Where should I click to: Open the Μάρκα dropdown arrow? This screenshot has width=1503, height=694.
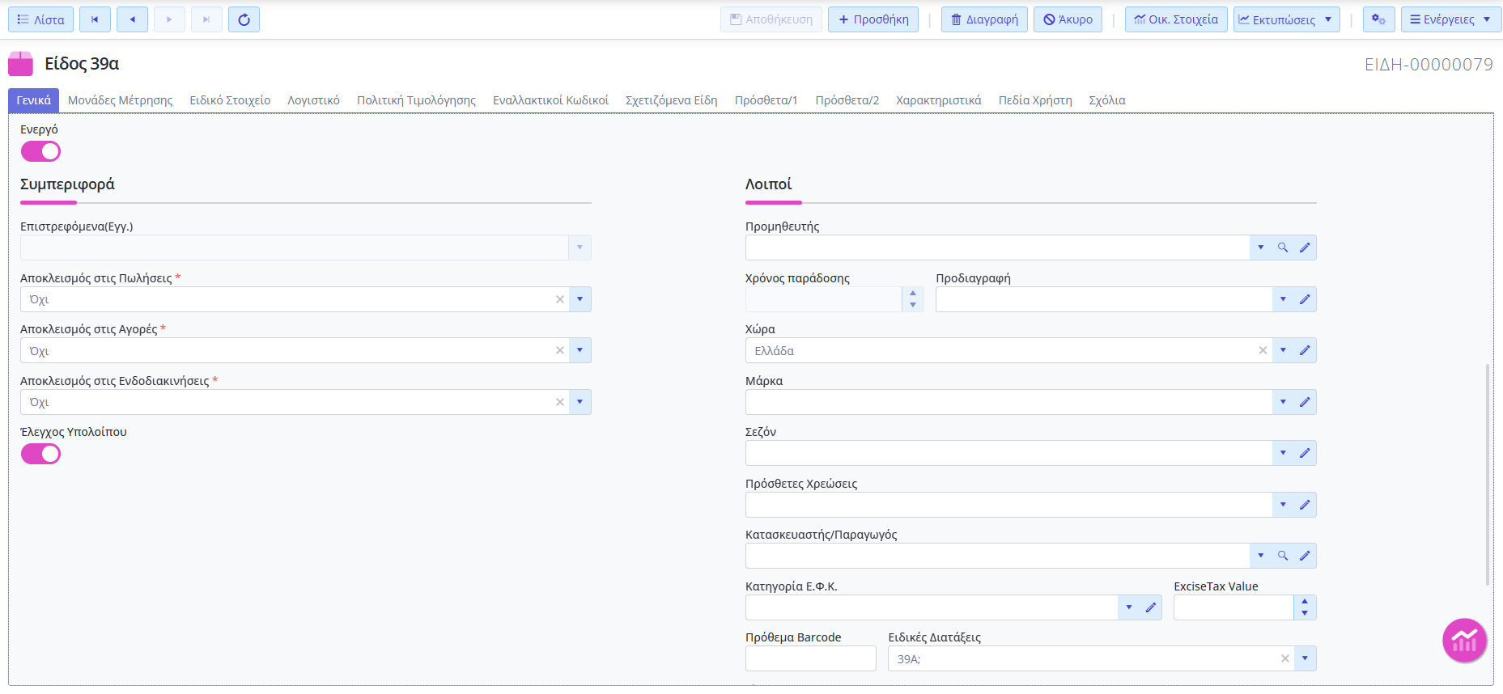pyautogui.click(x=1283, y=402)
